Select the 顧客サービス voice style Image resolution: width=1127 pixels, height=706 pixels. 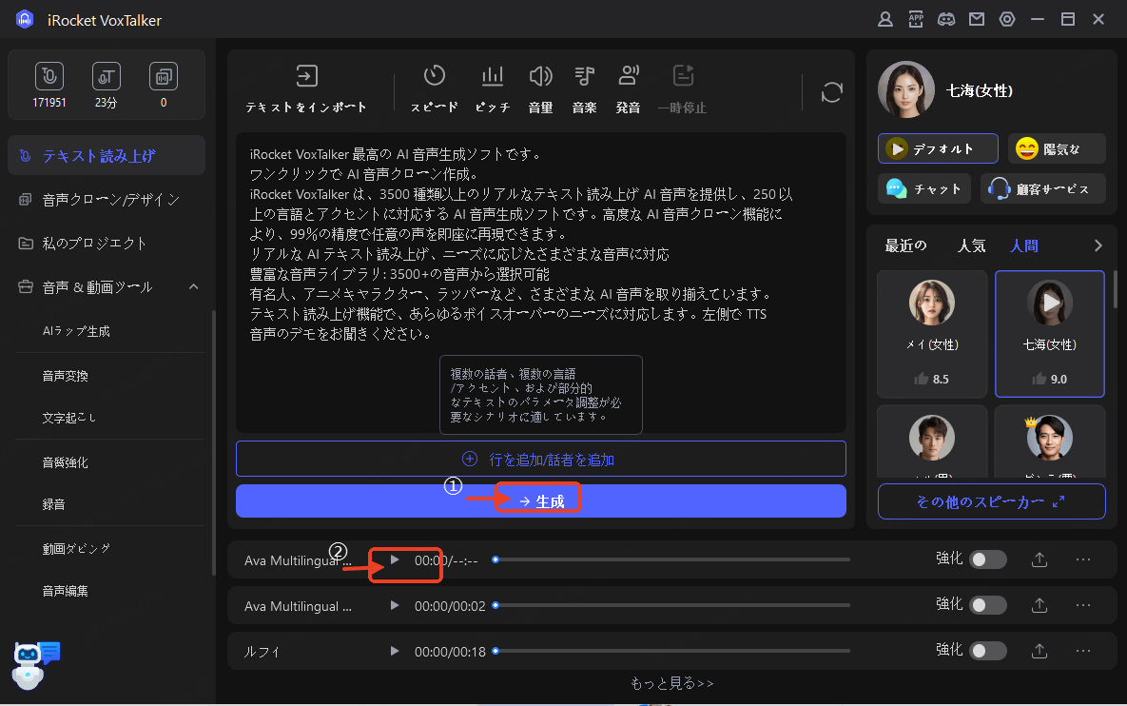(x=1043, y=189)
